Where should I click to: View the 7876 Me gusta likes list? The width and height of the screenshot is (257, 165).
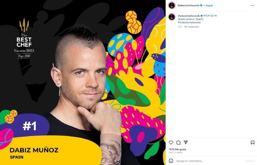[x=177, y=149]
